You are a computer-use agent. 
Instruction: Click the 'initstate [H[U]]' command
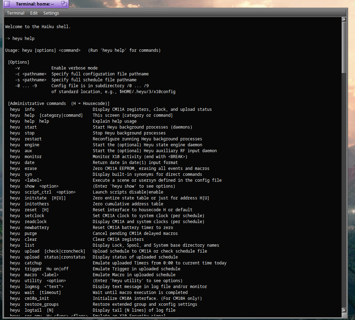coord(45,198)
